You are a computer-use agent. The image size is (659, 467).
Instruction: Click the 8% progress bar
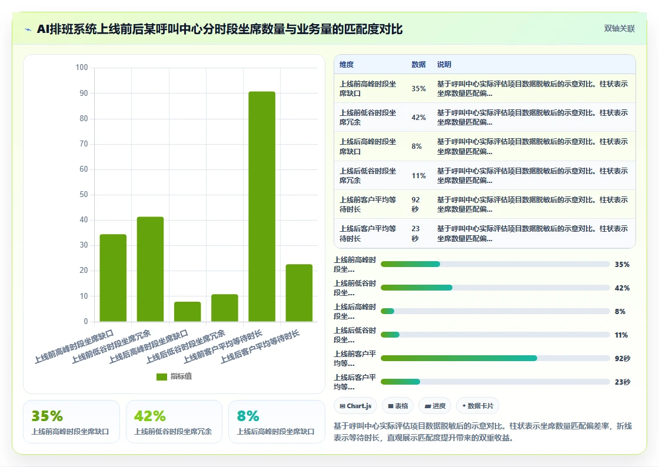pyautogui.click(x=495, y=311)
